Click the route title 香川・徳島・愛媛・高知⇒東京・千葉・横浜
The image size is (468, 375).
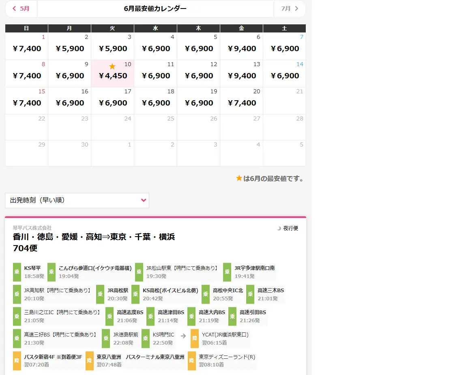94,237
